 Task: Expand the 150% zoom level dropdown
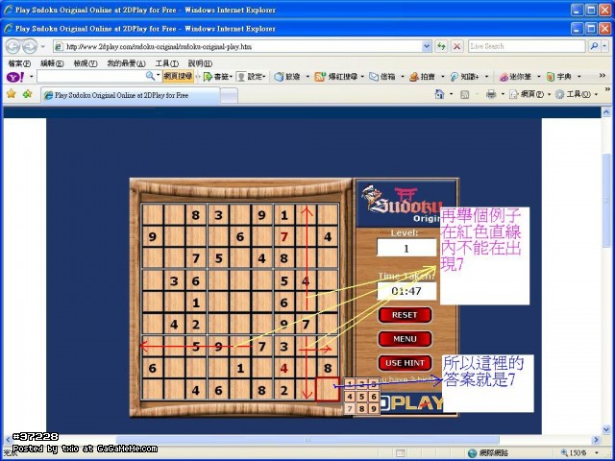[x=597, y=452]
